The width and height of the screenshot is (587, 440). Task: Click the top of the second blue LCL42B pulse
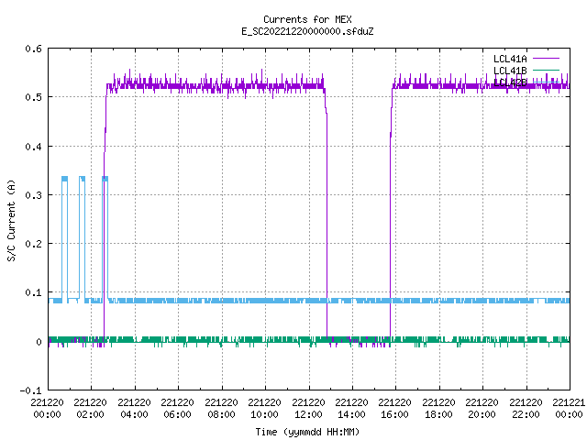[82, 179]
